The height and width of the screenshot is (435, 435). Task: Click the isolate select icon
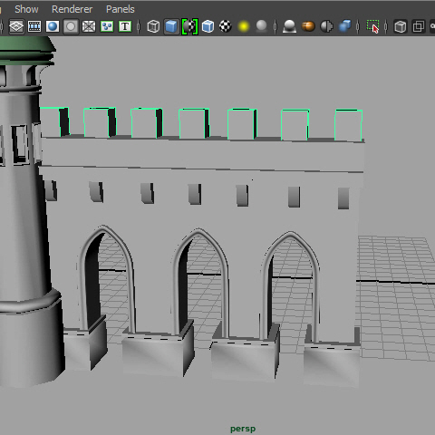coord(373,26)
